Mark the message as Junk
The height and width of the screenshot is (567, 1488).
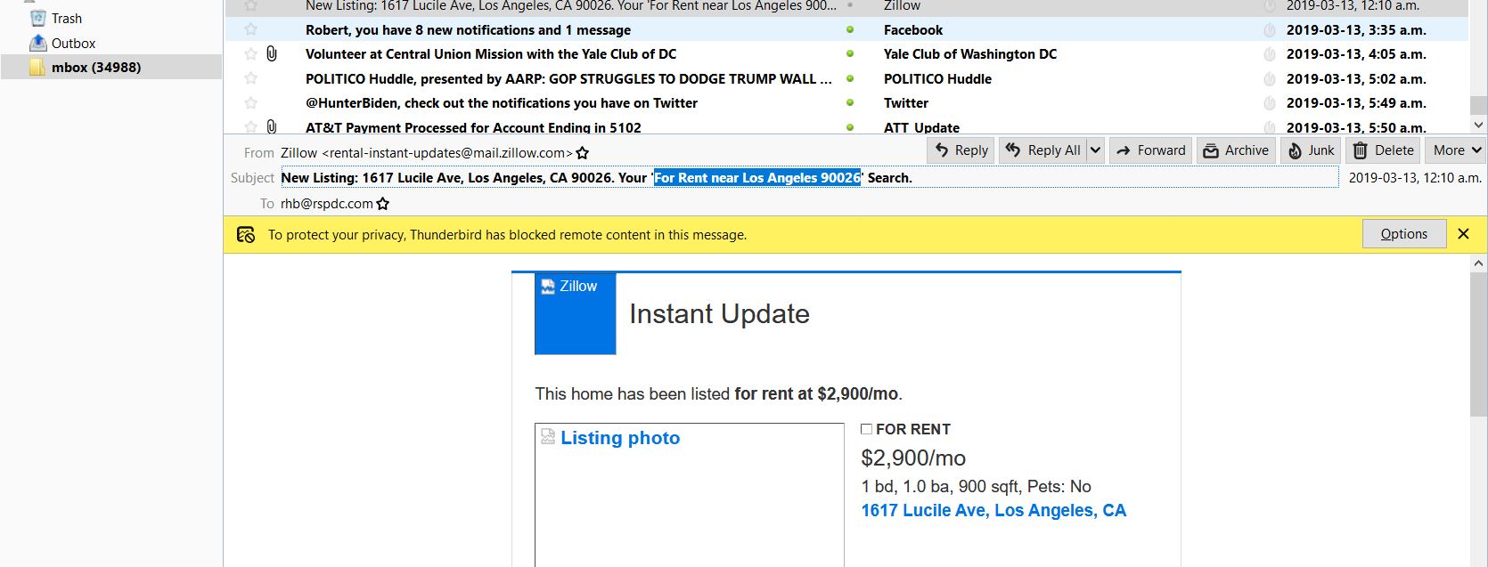[x=1310, y=150]
